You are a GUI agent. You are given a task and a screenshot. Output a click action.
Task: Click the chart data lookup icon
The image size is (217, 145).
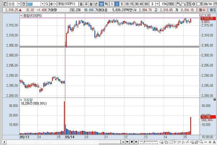point(192,142)
